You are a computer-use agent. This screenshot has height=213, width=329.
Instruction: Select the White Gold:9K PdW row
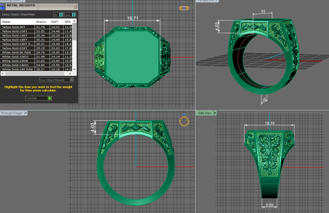[x=36, y=52]
